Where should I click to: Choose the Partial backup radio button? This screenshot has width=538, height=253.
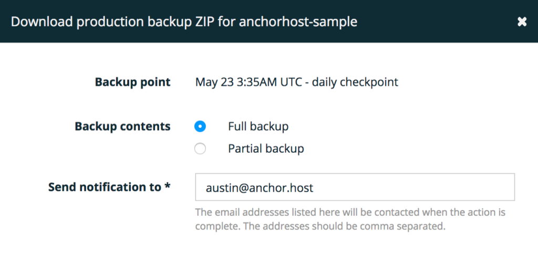pos(200,149)
